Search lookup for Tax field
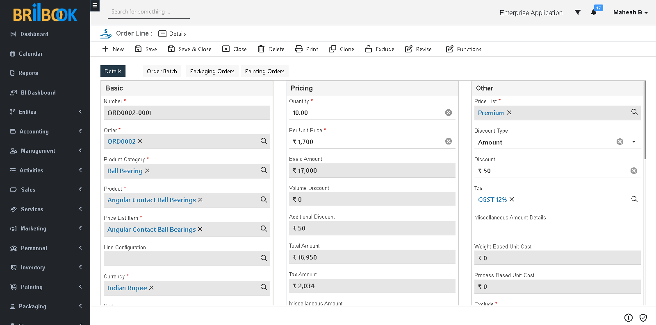Image resolution: width=656 pixels, height=325 pixels. tap(634, 199)
